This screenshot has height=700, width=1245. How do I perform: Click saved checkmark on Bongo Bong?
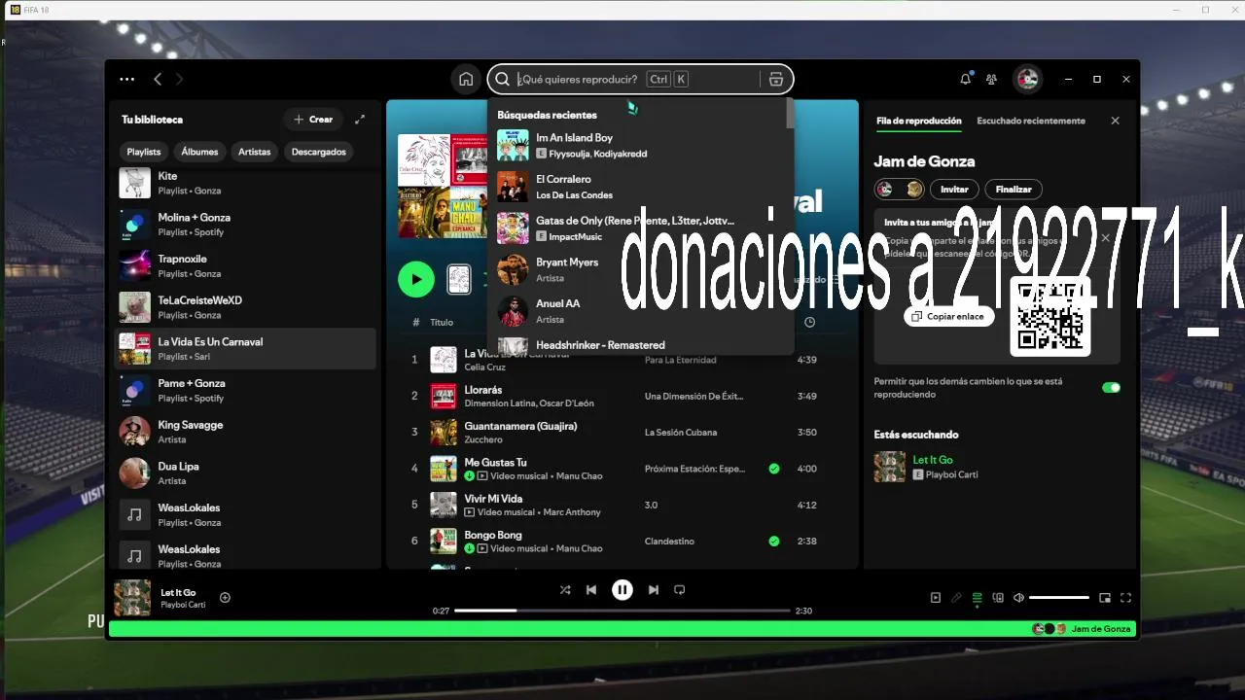(774, 541)
